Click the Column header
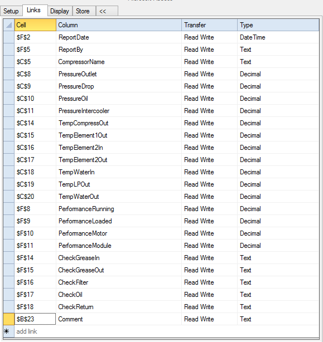 (119, 25)
